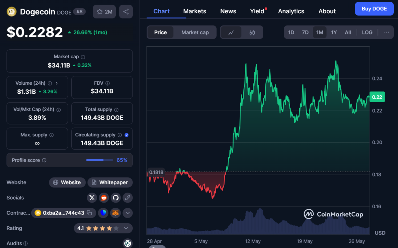The image size is (398, 248).
Task: Click the 65% profile score value
Action: click(122, 160)
